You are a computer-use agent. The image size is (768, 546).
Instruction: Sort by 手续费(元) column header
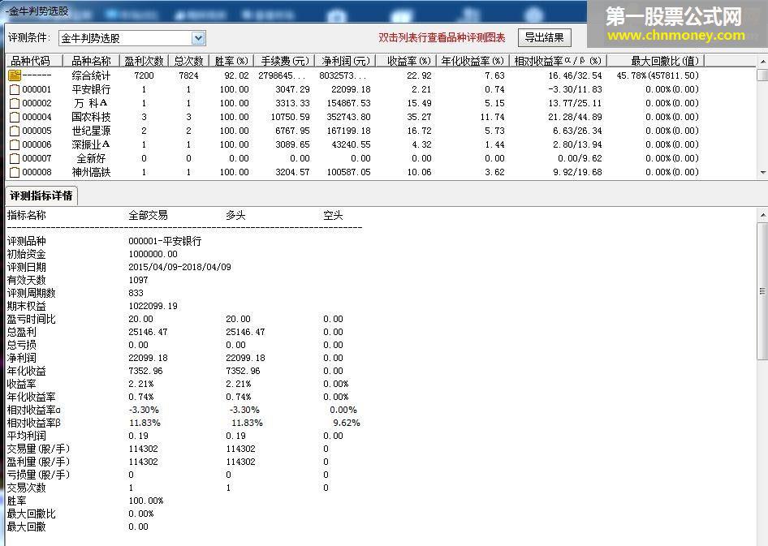point(284,61)
